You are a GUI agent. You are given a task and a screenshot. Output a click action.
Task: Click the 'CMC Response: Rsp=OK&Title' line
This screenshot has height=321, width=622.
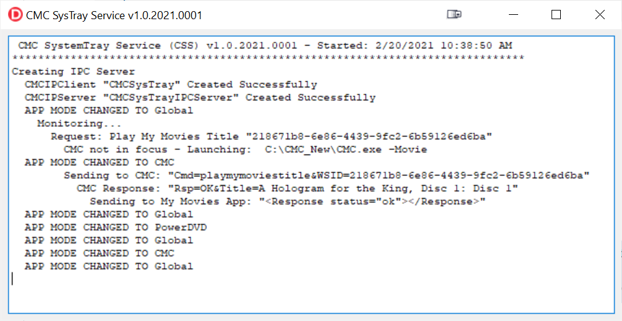[297, 189]
